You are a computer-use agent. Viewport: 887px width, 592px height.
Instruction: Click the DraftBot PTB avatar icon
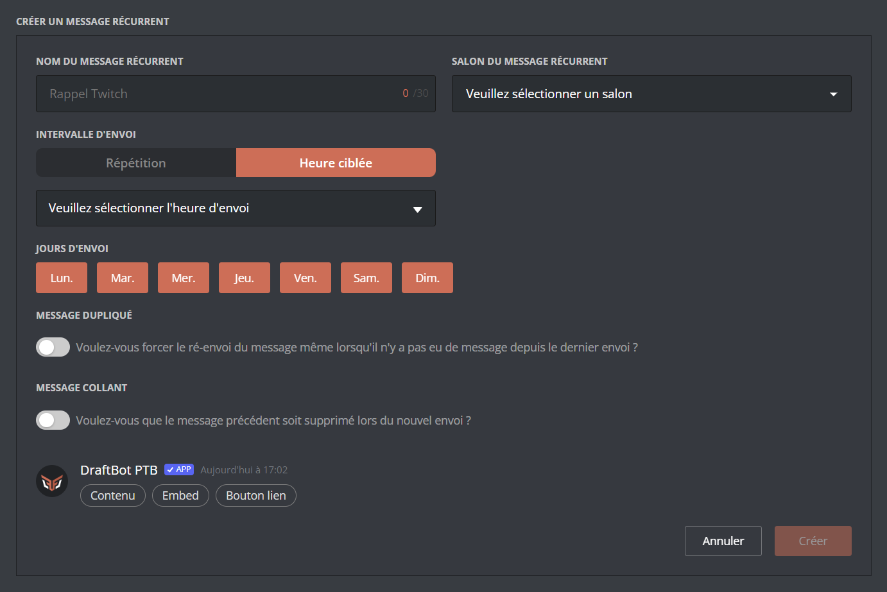[52, 481]
